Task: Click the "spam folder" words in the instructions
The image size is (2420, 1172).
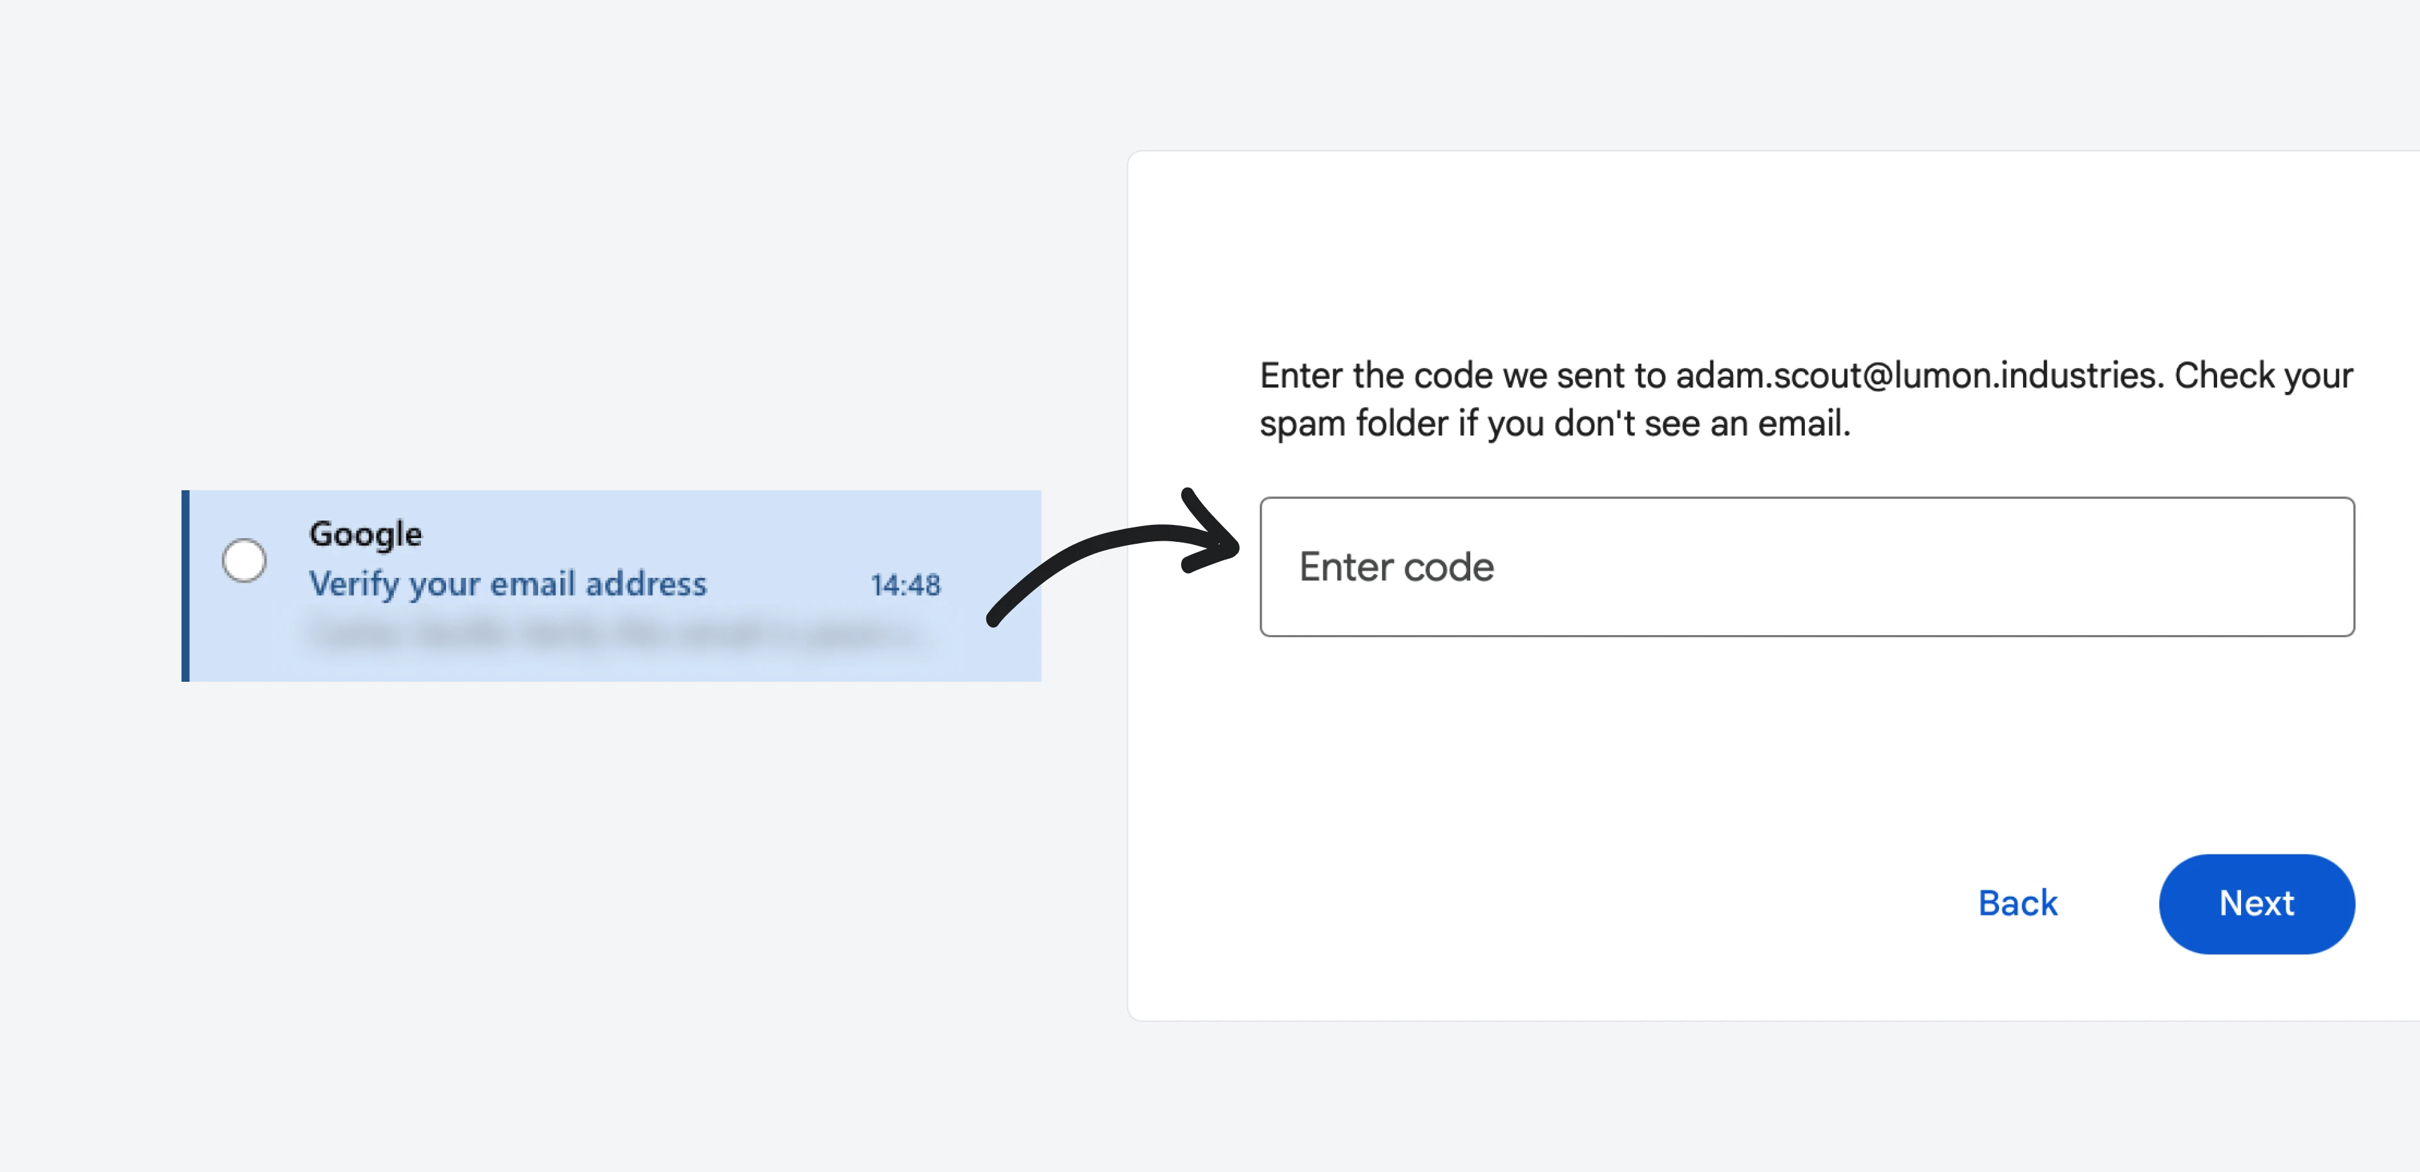Action: [1353, 423]
